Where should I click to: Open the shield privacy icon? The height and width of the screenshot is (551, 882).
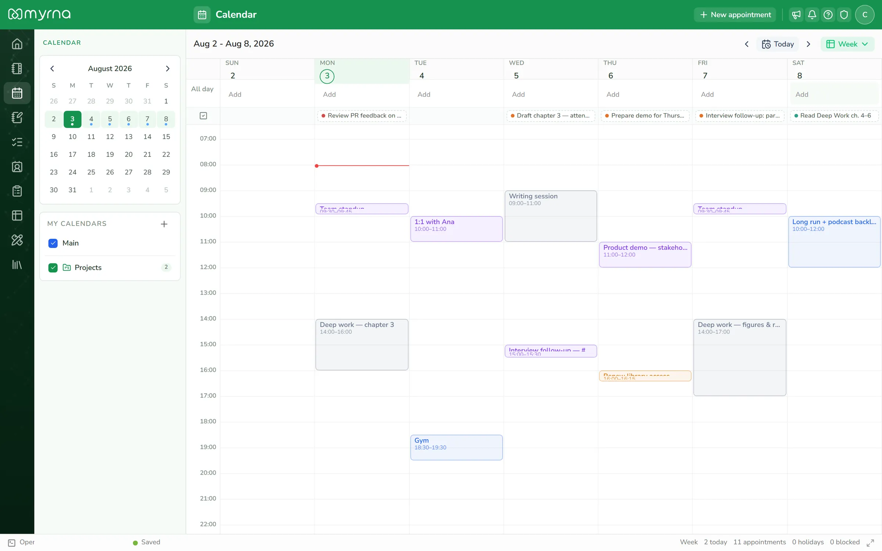[844, 15]
